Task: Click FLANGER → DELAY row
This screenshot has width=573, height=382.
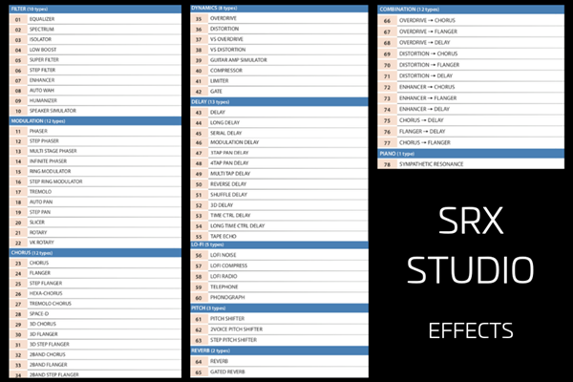Action: (x=471, y=131)
